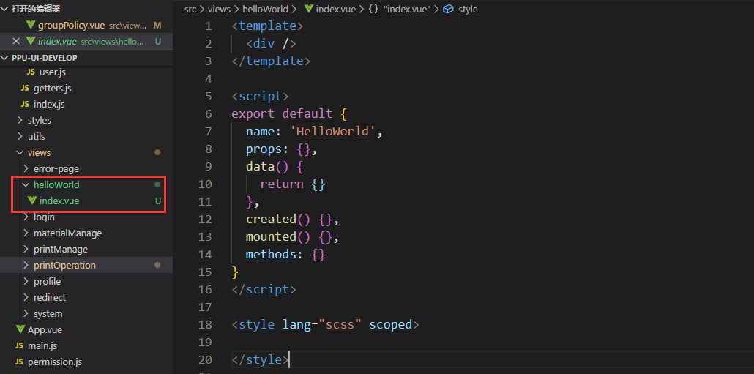Collapse the PPU-UI-DEVELOP project section
This screenshot has width=754, height=374.
click(x=5, y=58)
